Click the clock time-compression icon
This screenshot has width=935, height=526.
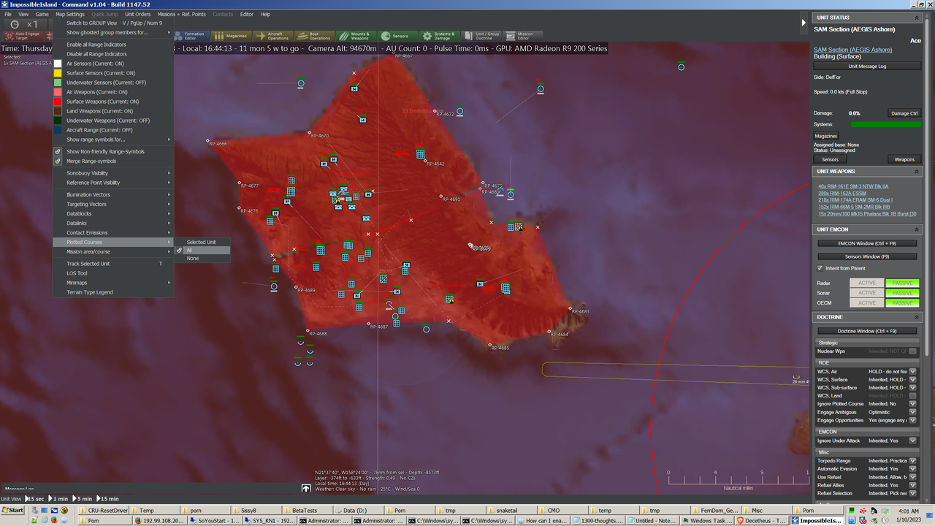tap(15, 24)
